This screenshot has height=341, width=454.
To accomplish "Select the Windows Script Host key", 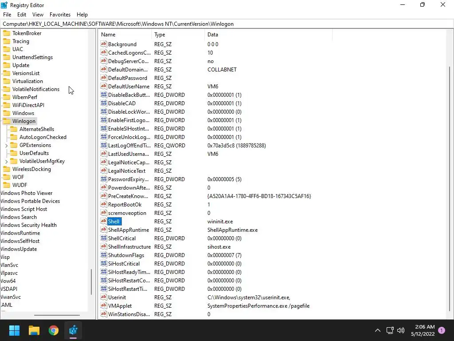I will point(24,209).
